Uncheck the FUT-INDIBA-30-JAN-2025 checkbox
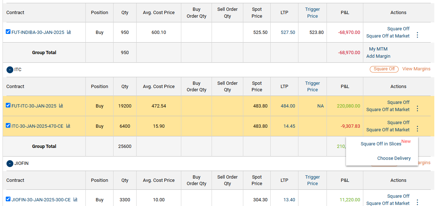Image resolution: width=439 pixels, height=206 pixels. pyautogui.click(x=8, y=32)
